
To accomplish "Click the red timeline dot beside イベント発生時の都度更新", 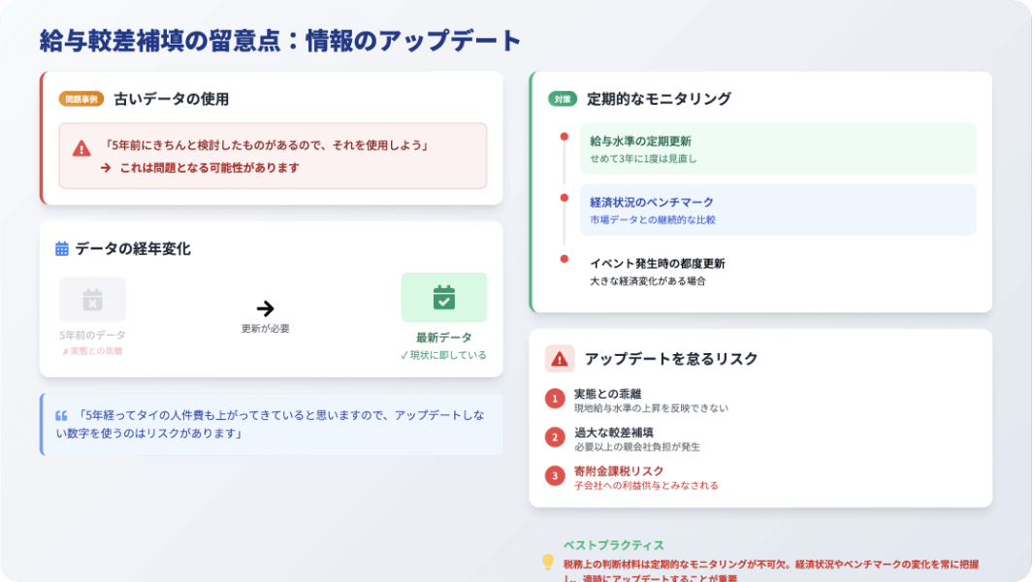I will pyautogui.click(x=564, y=259).
